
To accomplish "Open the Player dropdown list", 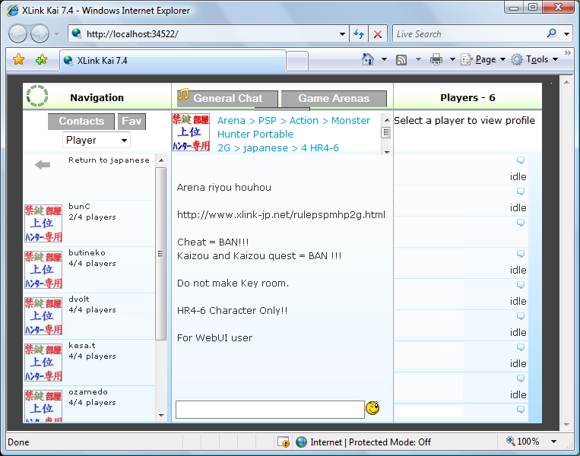I will click(97, 140).
